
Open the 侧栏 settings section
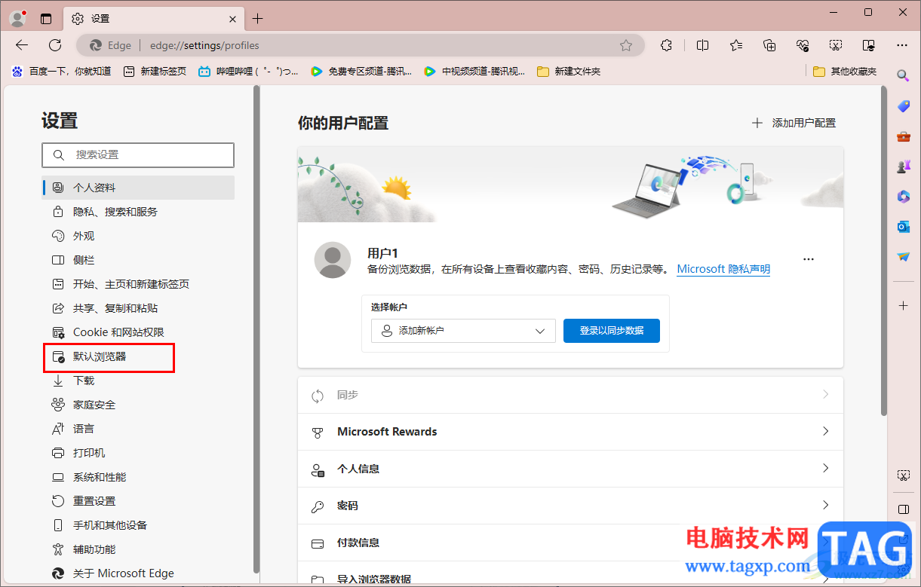click(138, 260)
